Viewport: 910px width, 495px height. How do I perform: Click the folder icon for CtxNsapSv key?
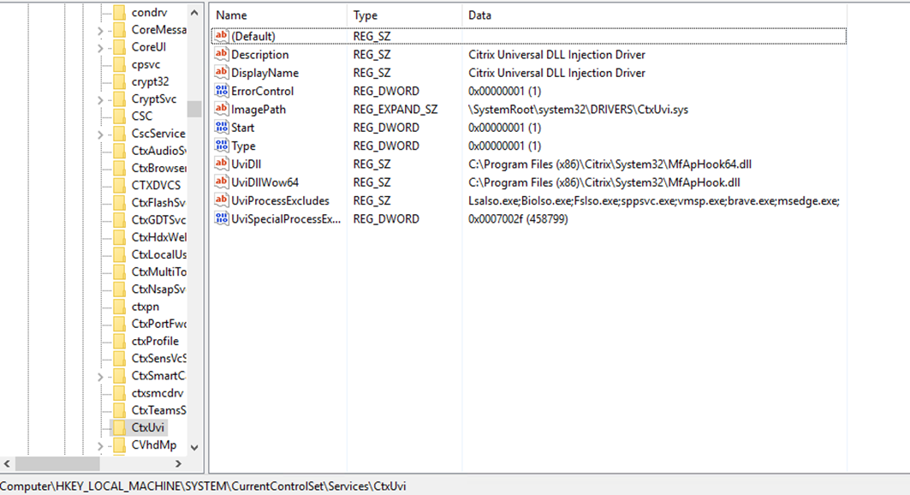click(119, 289)
